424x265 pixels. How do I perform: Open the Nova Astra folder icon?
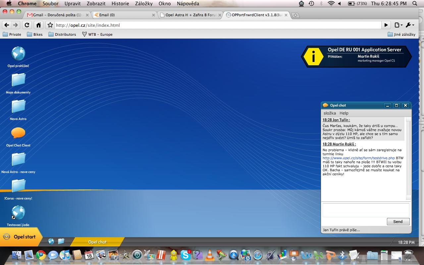point(18,107)
